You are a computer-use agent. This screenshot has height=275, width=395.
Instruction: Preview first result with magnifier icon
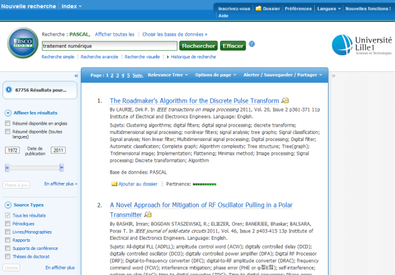tap(285, 100)
